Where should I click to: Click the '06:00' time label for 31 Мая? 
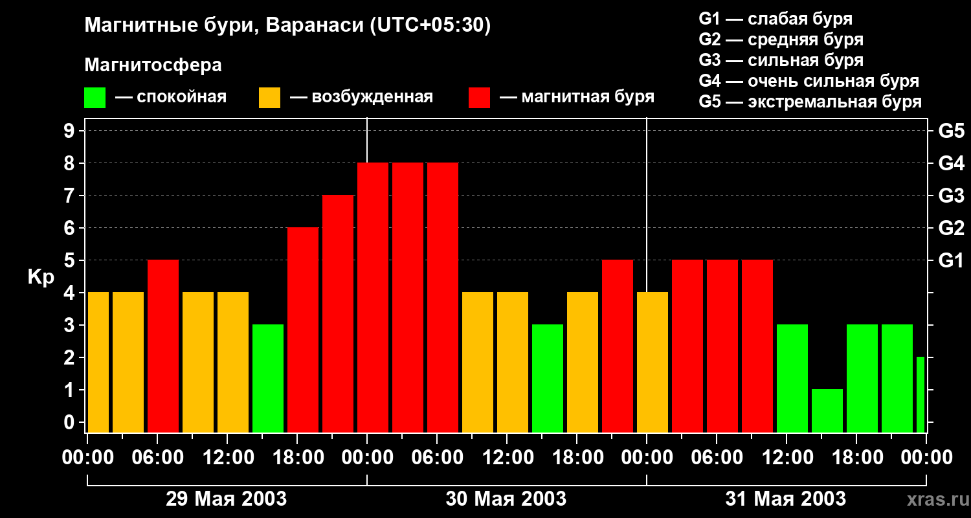pyautogui.click(x=717, y=457)
